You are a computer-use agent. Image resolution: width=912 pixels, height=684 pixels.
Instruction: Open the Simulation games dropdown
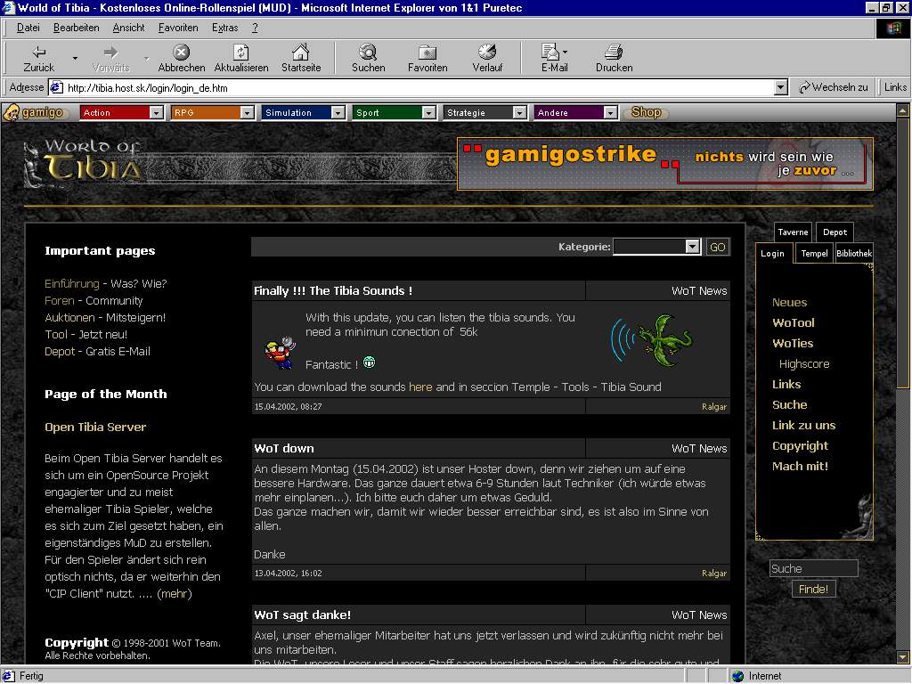[338, 113]
